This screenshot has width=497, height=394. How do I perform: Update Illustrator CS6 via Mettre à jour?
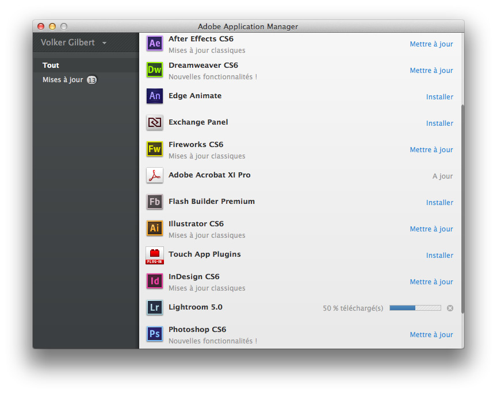[x=431, y=229]
